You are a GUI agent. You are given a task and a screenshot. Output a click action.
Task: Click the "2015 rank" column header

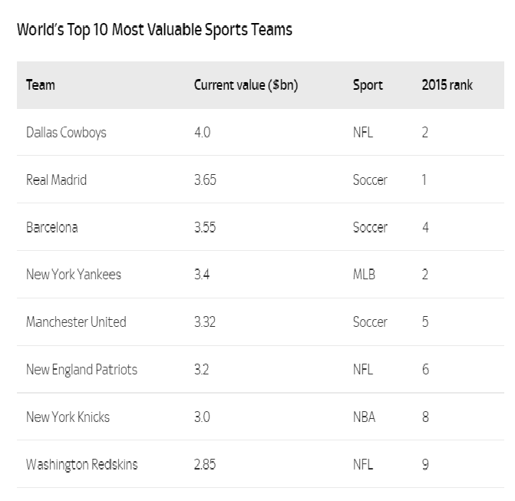pyautogui.click(x=447, y=85)
